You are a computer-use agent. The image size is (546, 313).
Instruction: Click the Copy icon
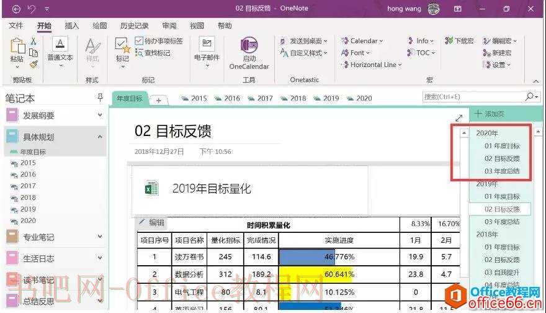coord(34,53)
